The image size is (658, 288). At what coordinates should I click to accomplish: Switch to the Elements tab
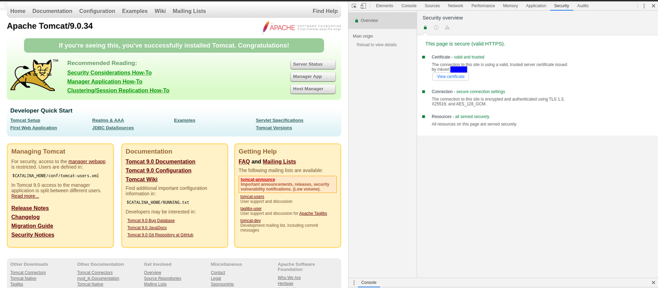tap(385, 6)
